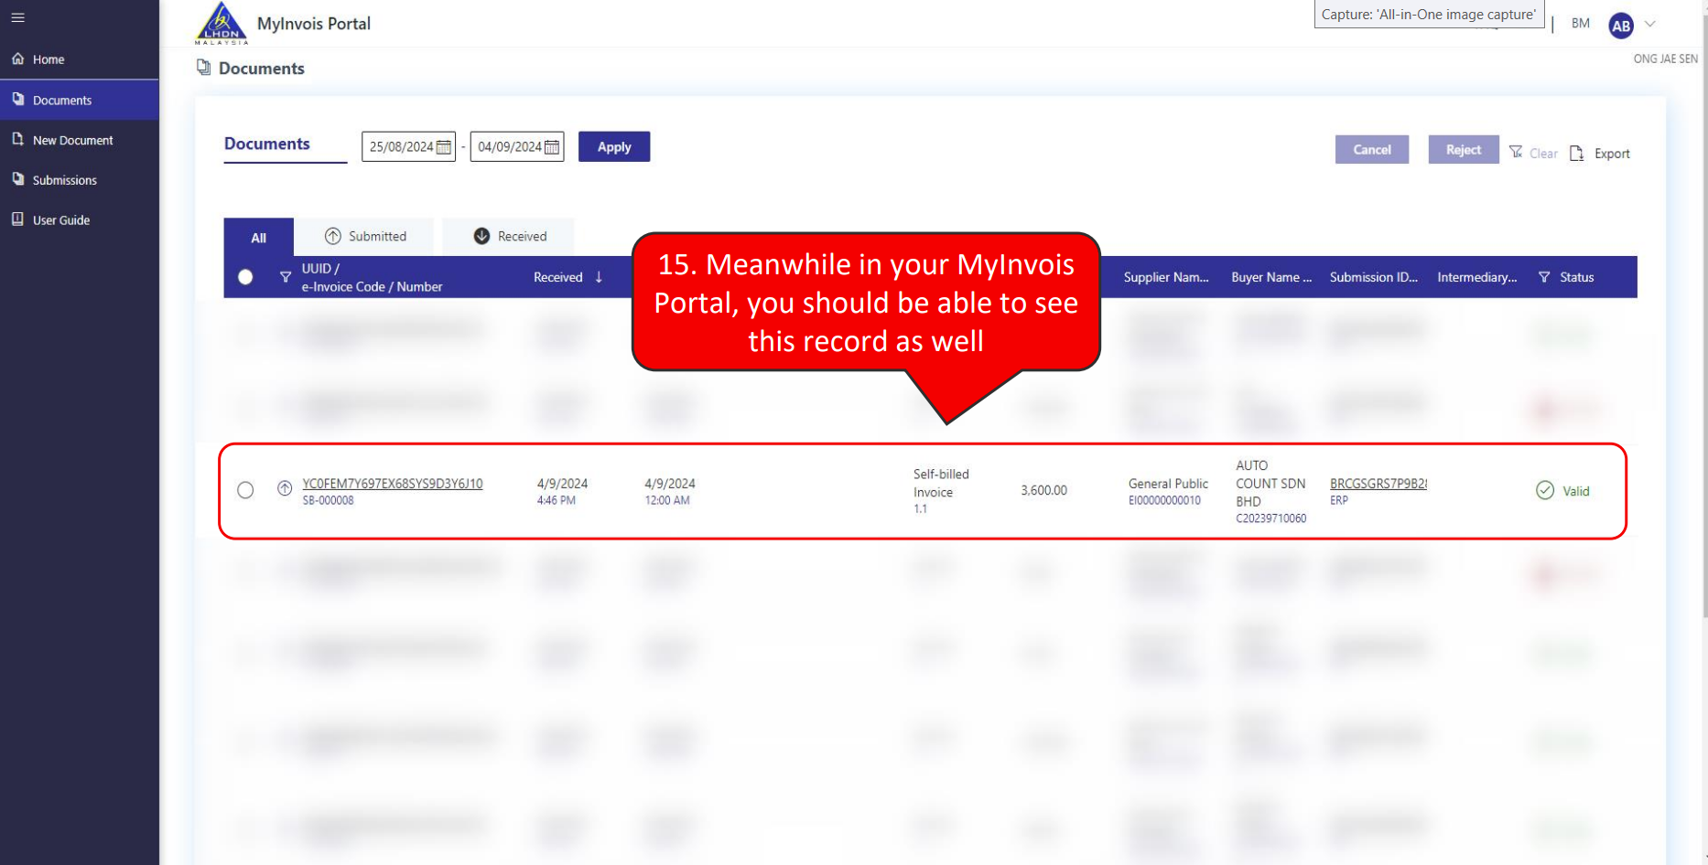Export the documents list
Screen dimensions: 1708x865
[x=1601, y=154]
